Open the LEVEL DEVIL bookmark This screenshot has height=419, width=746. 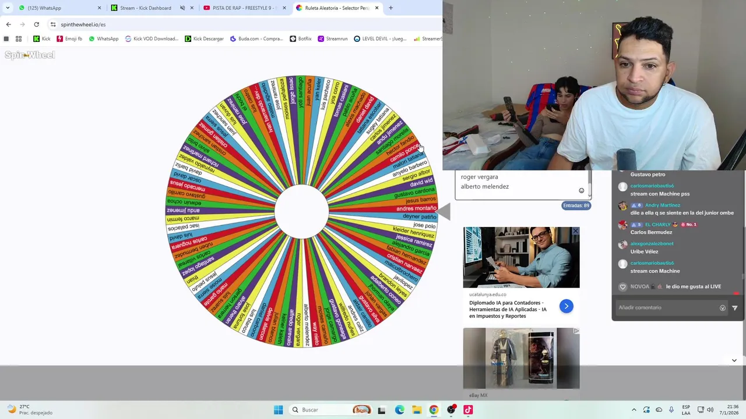click(x=380, y=39)
